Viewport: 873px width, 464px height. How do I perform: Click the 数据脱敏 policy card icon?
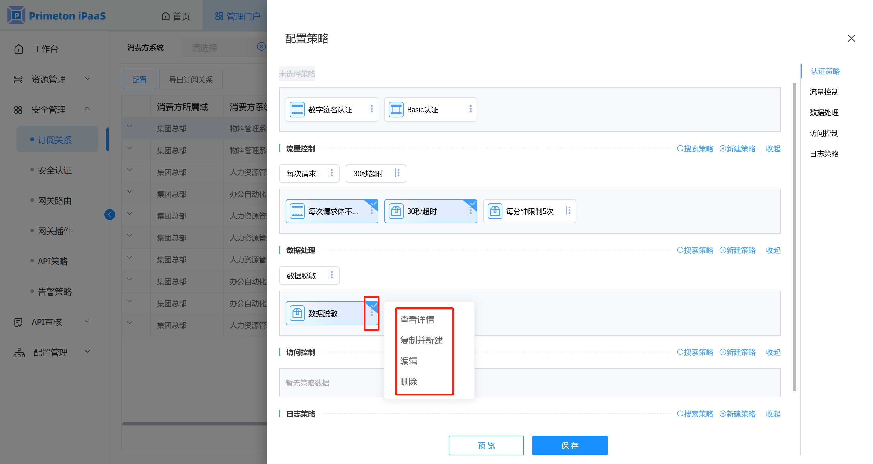pos(297,313)
